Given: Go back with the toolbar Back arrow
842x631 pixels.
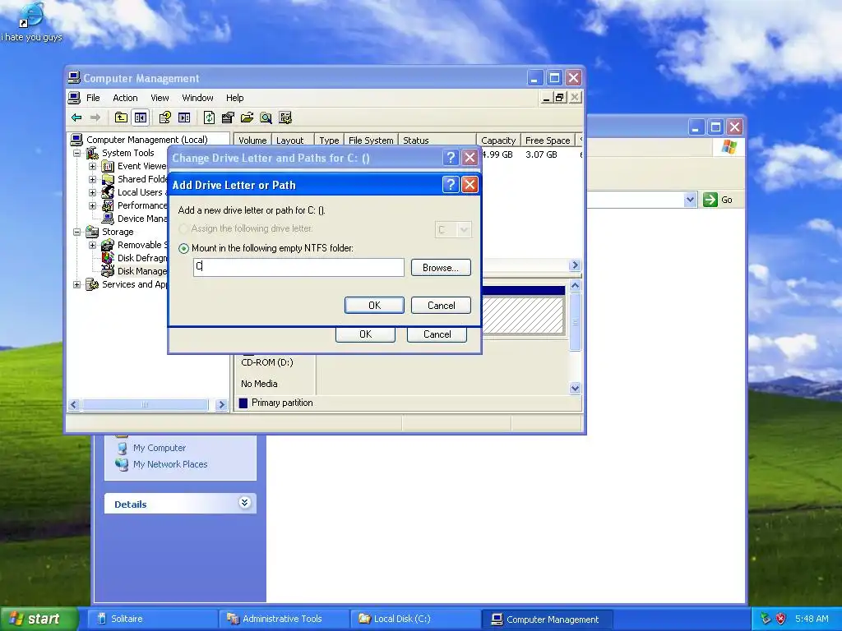Looking at the screenshot, I should tap(76, 117).
